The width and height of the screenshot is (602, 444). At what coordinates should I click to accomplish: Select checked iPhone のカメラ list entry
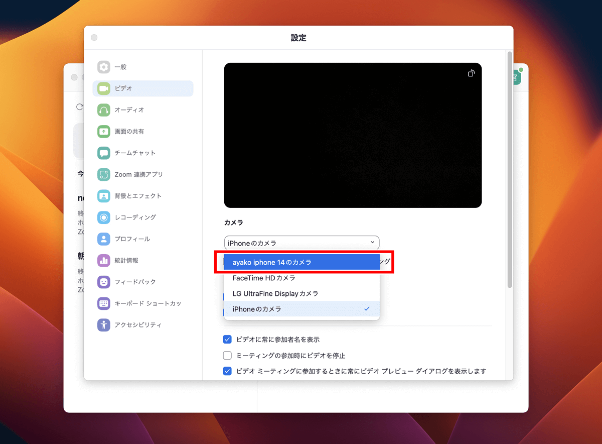coord(302,309)
